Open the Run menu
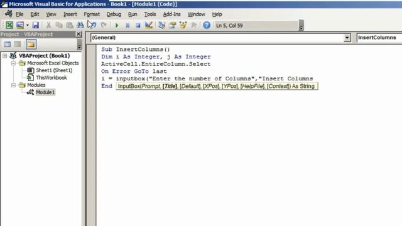The width and height of the screenshot is (402, 226). pos(133,14)
